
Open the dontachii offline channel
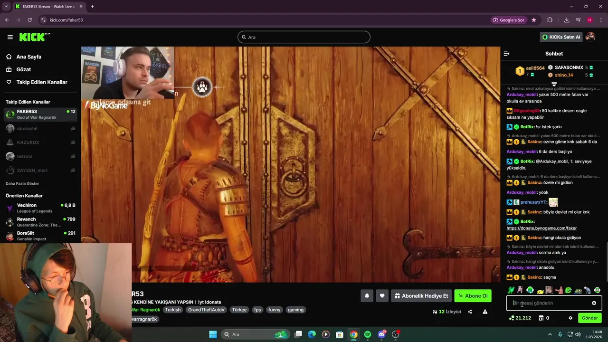pyautogui.click(x=40, y=129)
